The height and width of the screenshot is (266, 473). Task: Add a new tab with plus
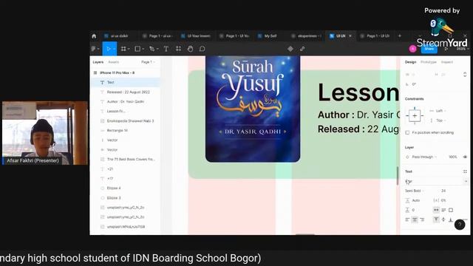pyautogui.click(x=400, y=36)
